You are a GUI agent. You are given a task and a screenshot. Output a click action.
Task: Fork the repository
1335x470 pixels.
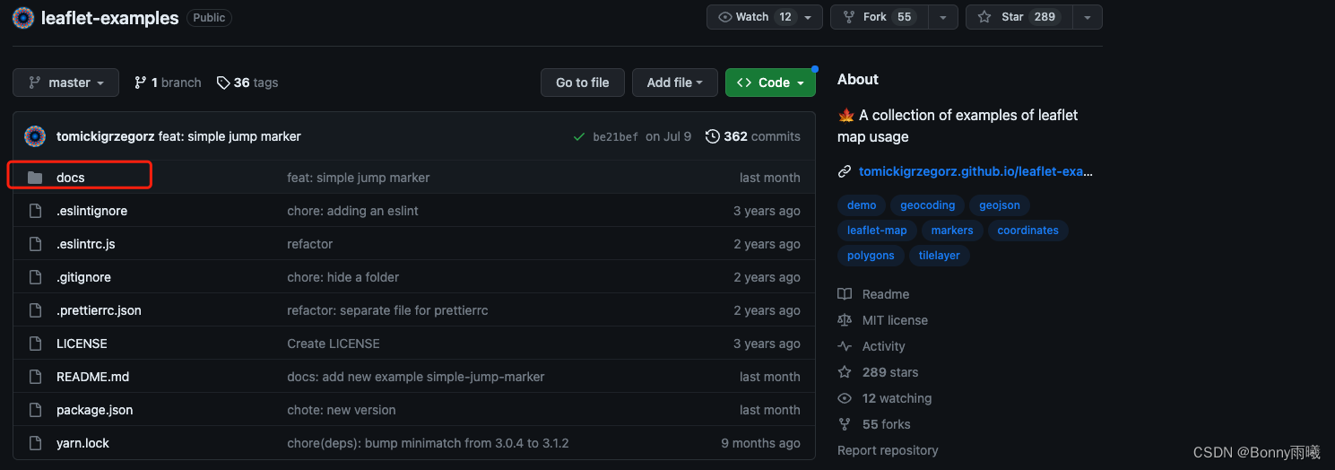tap(879, 17)
